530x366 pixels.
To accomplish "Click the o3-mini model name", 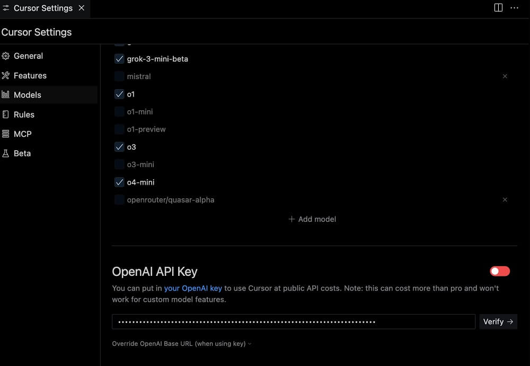I will pyautogui.click(x=140, y=164).
